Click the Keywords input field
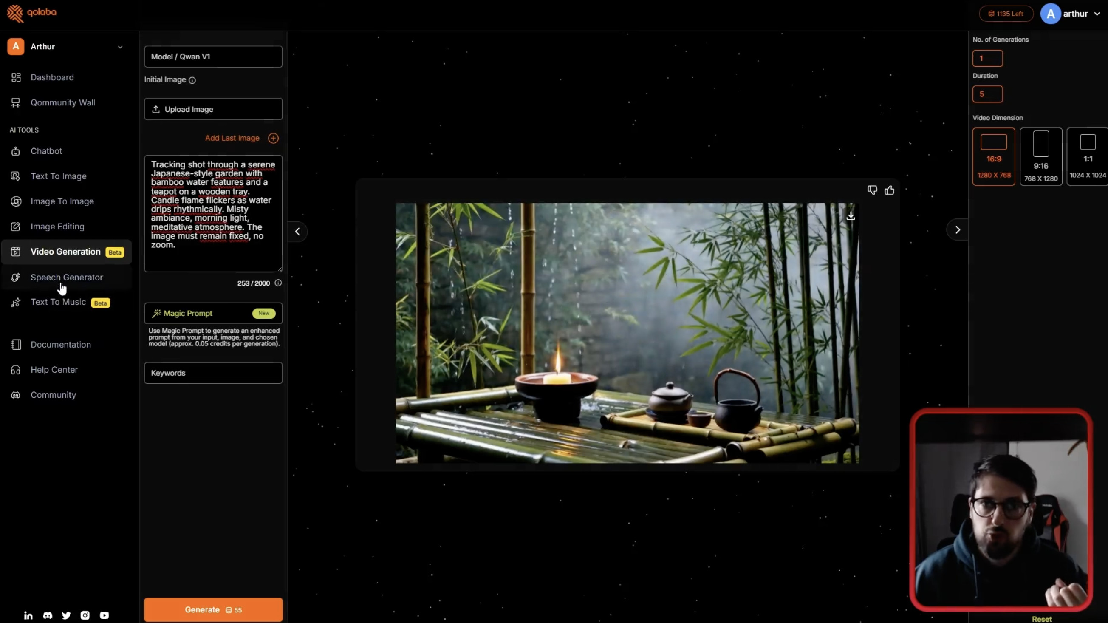Image resolution: width=1108 pixels, height=623 pixels. (x=213, y=373)
